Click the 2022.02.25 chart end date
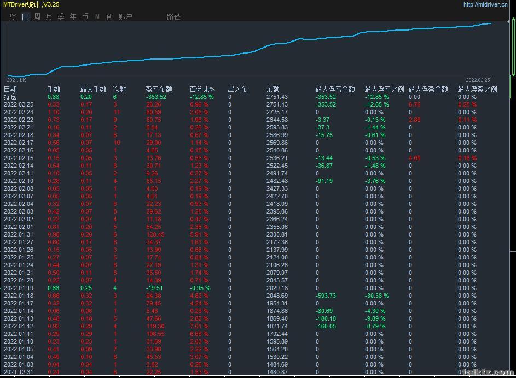516x378 pixels. pyautogui.click(x=478, y=80)
